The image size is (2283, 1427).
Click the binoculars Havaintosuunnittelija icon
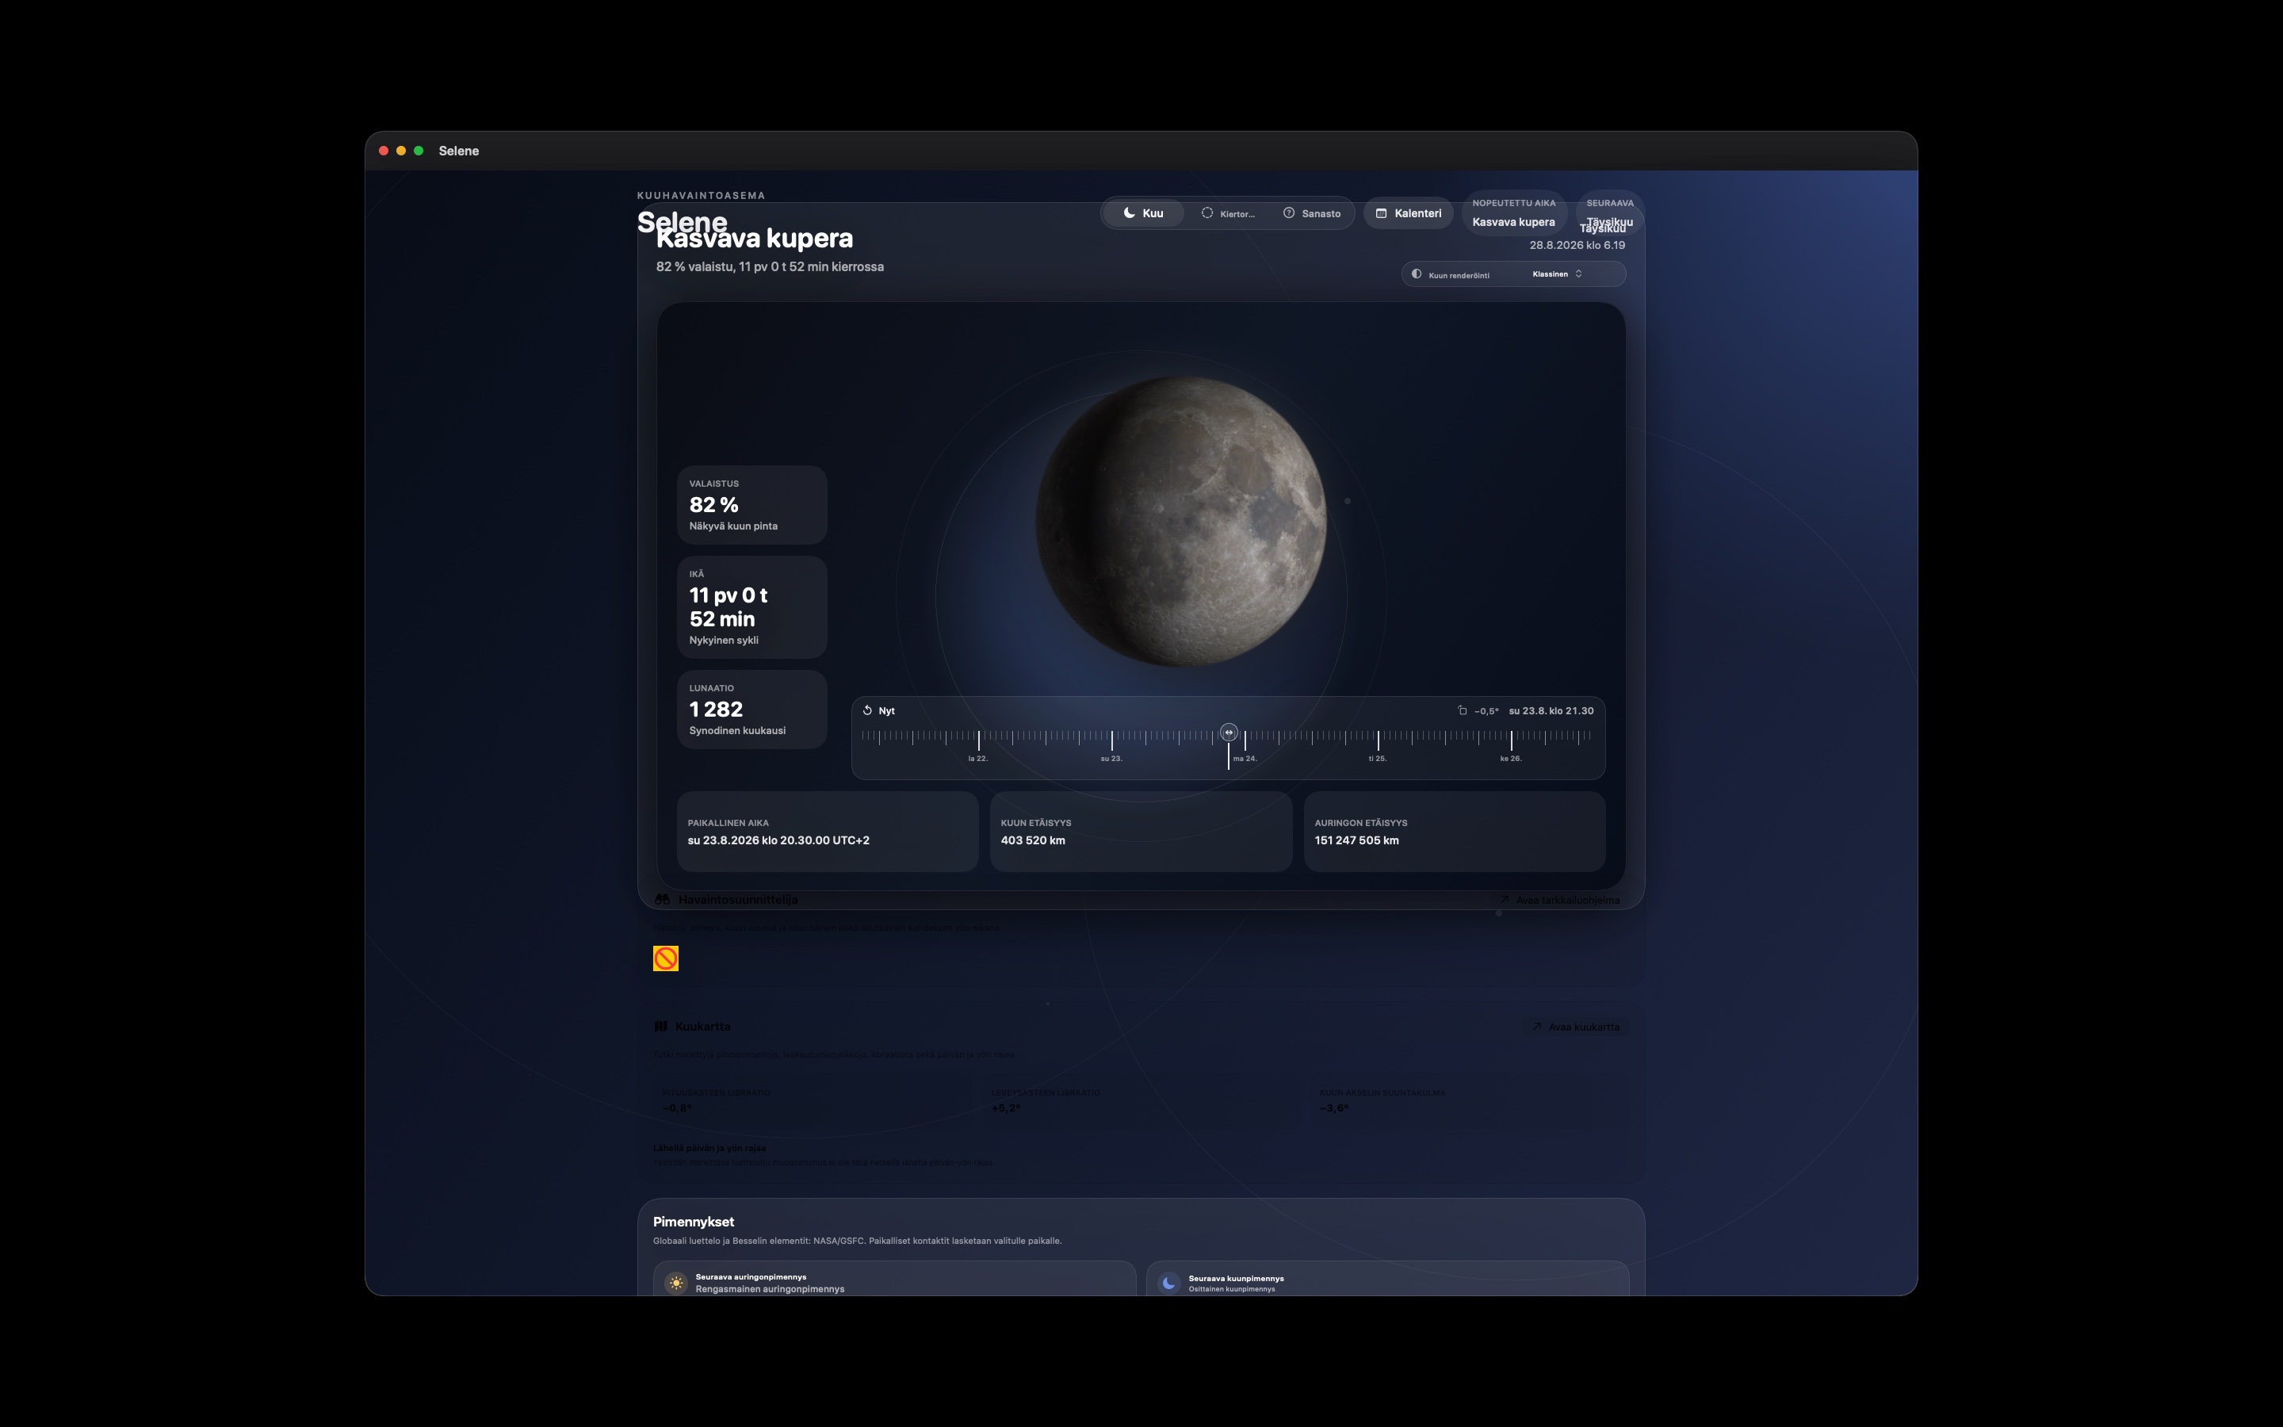point(662,900)
